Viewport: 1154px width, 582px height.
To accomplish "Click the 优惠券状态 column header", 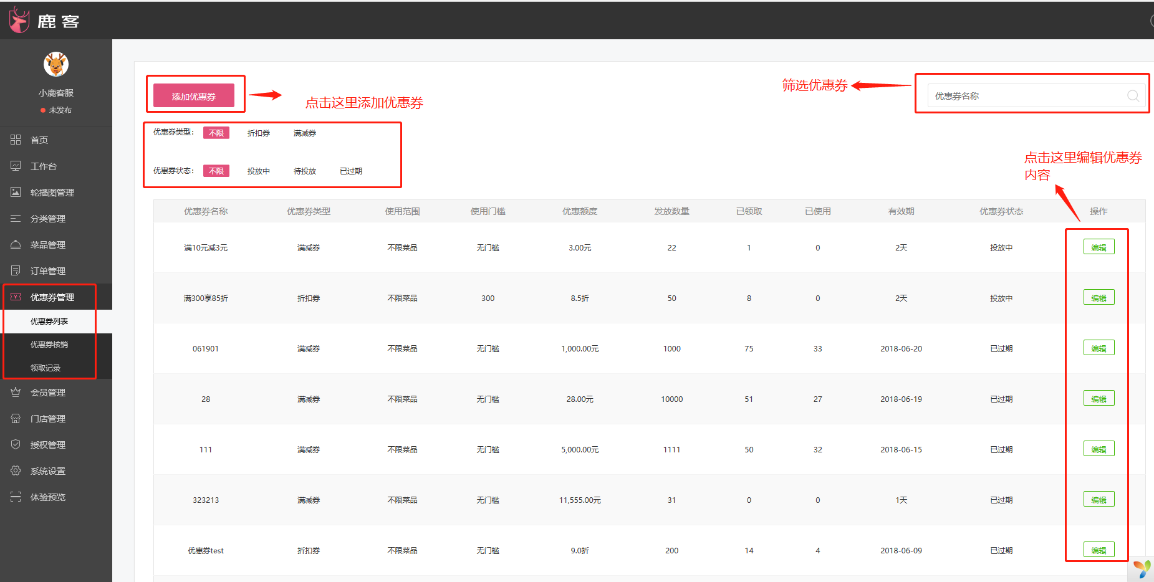I will tap(1001, 211).
